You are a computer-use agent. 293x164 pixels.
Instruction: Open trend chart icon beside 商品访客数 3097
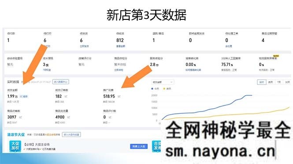pos(21,117)
